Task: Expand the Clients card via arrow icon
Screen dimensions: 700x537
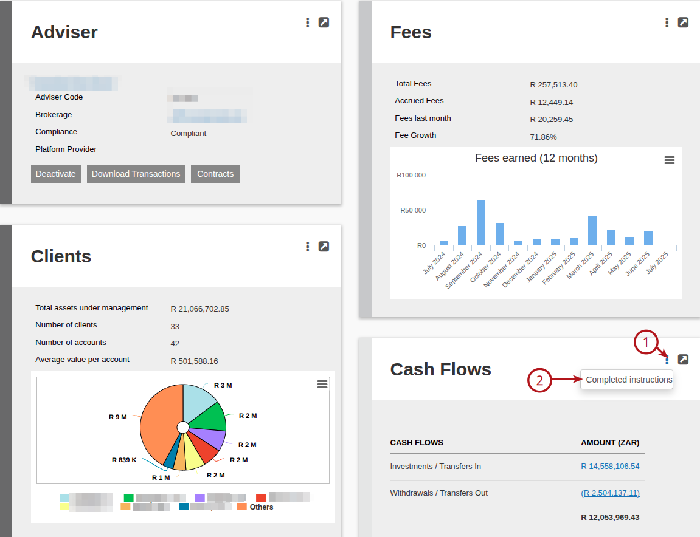Action: [324, 247]
